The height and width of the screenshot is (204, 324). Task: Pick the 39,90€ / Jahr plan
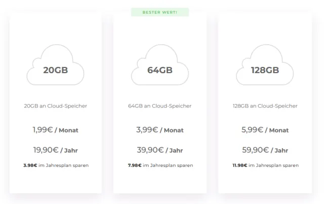(x=160, y=150)
